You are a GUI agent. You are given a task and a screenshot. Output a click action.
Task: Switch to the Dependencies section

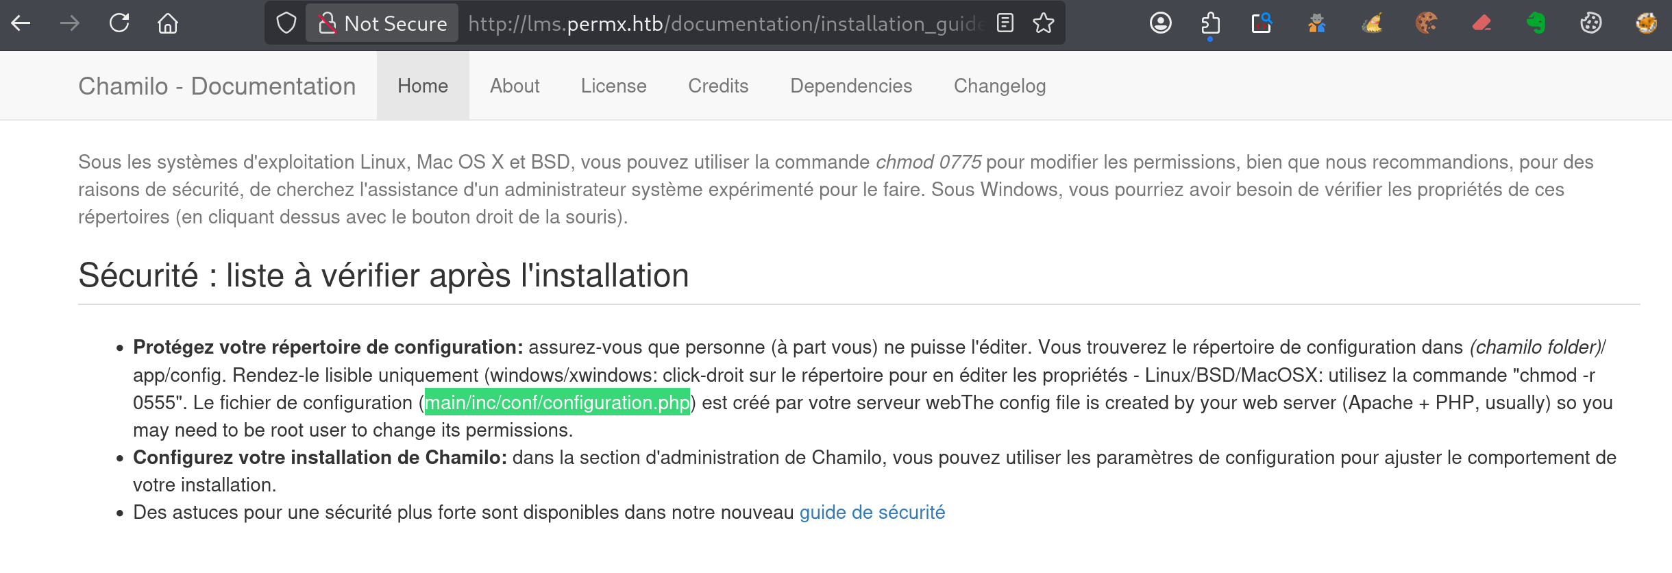(851, 86)
